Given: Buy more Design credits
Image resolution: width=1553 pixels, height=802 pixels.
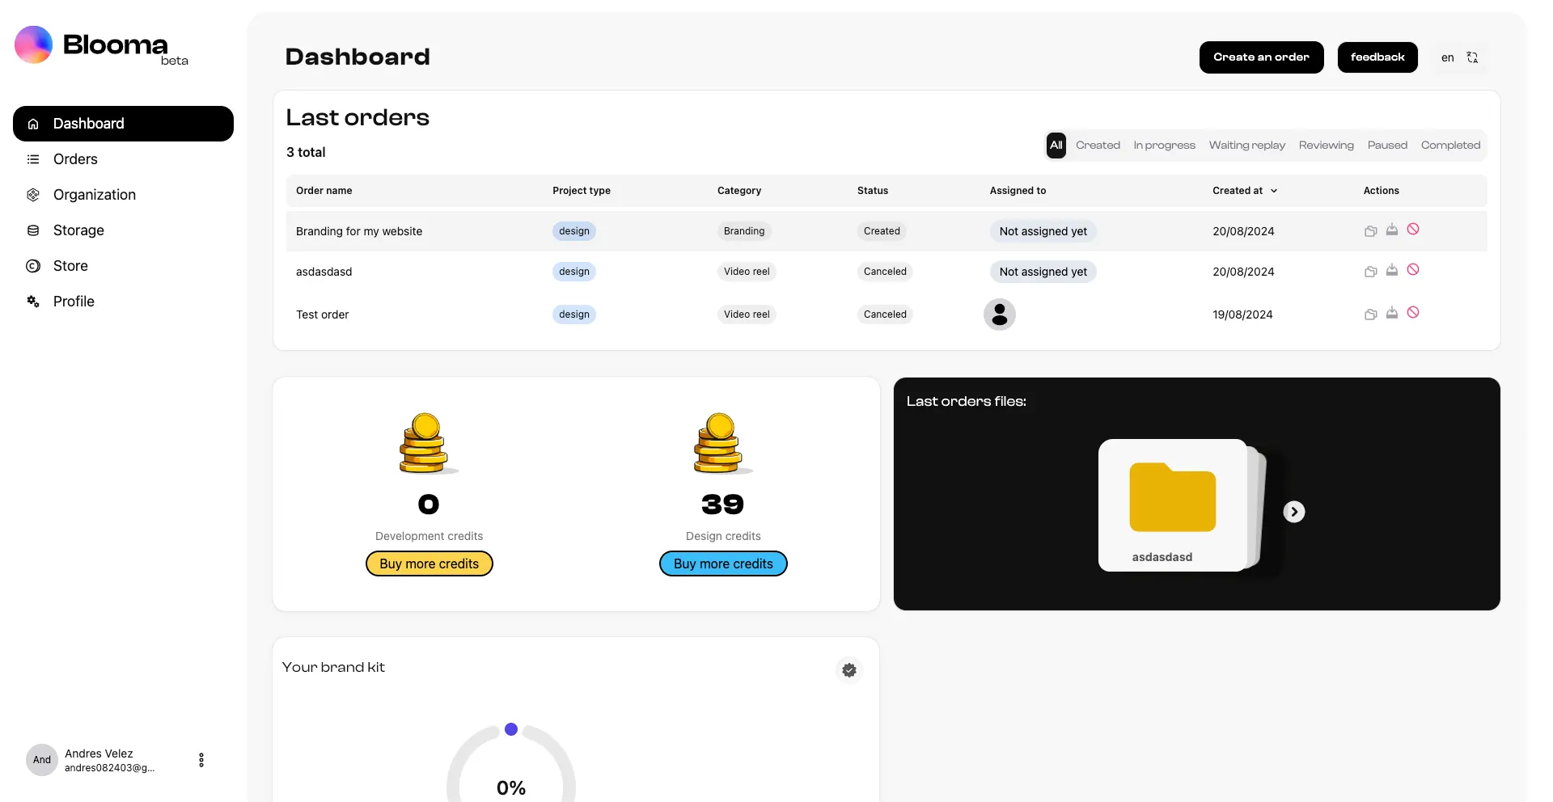Looking at the screenshot, I should tap(723, 564).
